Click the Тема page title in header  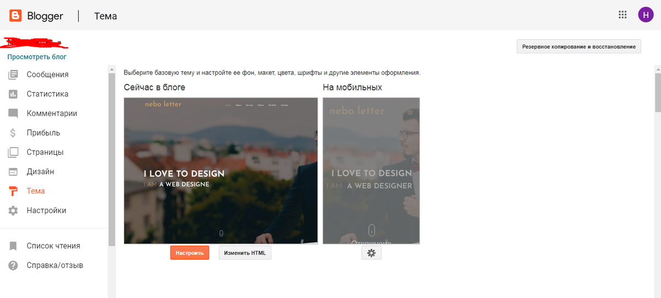105,16
